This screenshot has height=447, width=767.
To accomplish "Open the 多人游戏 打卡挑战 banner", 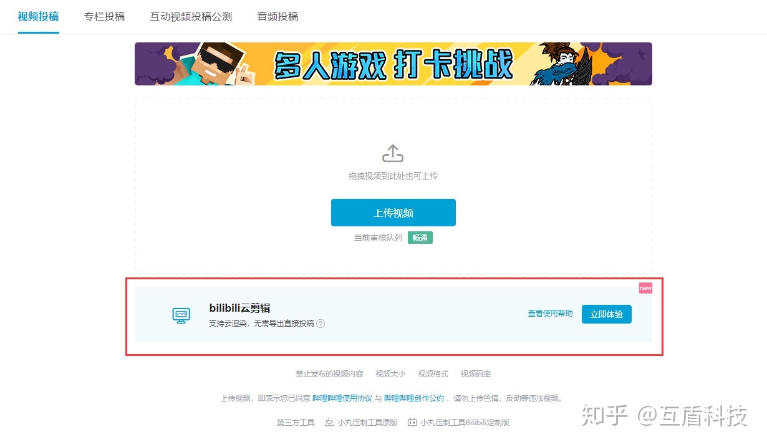I will [x=393, y=64].
